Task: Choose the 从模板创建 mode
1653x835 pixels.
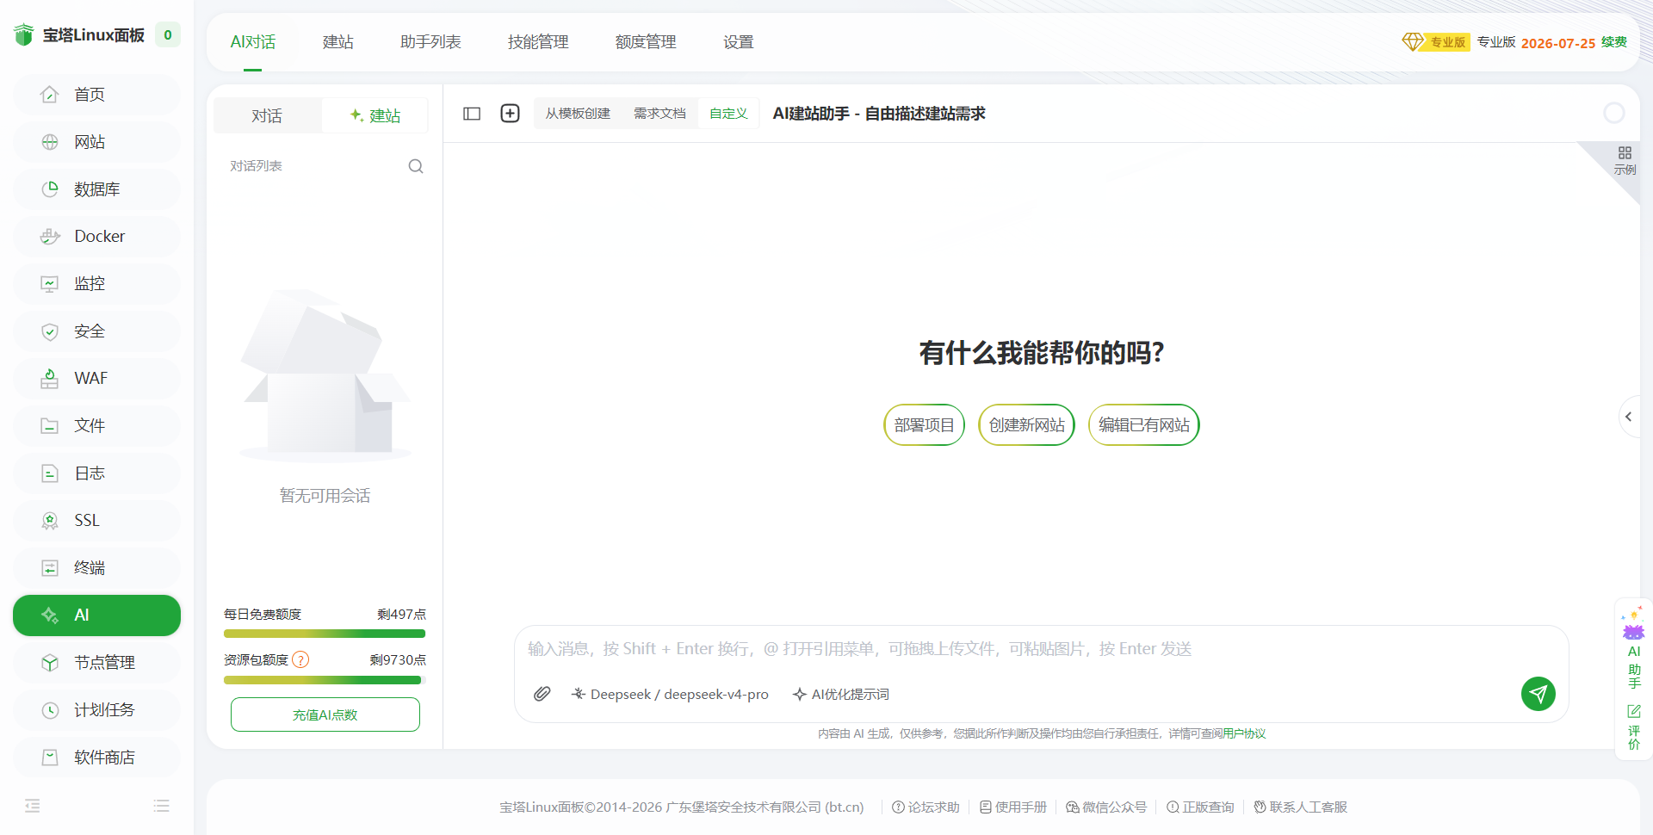Action: (x=578, y=114)
